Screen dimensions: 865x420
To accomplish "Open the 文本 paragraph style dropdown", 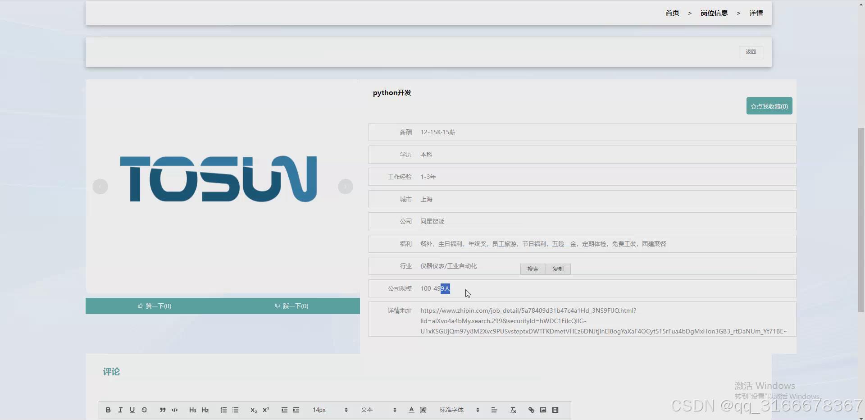I will pyautogui.click(x=378, y=410).
